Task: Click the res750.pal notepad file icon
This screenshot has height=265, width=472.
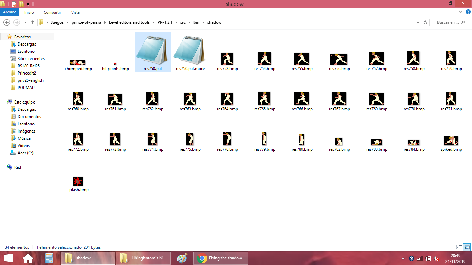Action: [x=153, y=50]
